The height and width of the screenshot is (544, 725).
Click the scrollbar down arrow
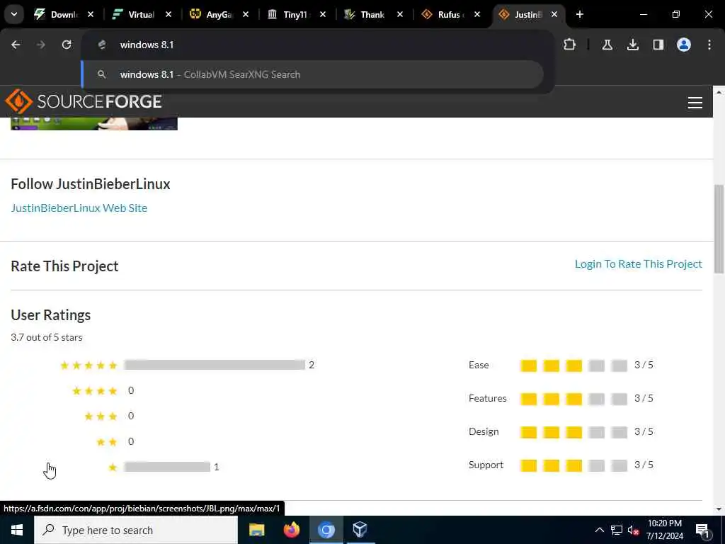(719, 509)
